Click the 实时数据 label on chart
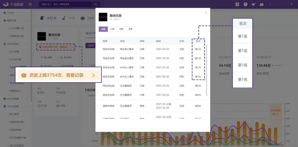This screenshot has width=298, height=147. tap(275, 111)
